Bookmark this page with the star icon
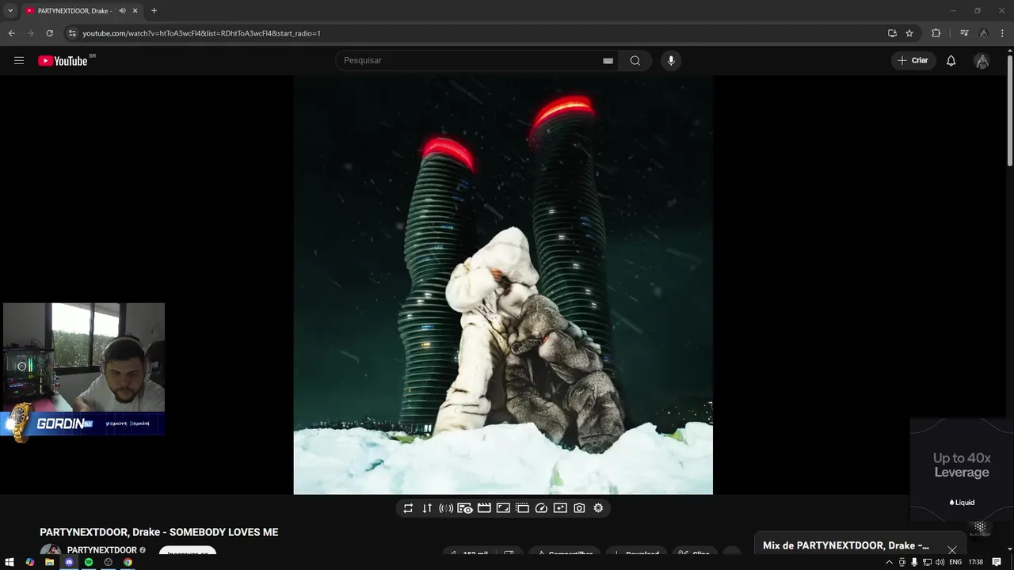The image size is (1014, 570). tap(909, 33)
